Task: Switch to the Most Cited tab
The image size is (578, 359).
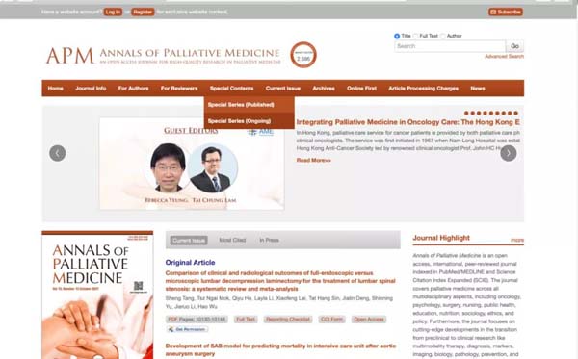Action: (232, 240)
